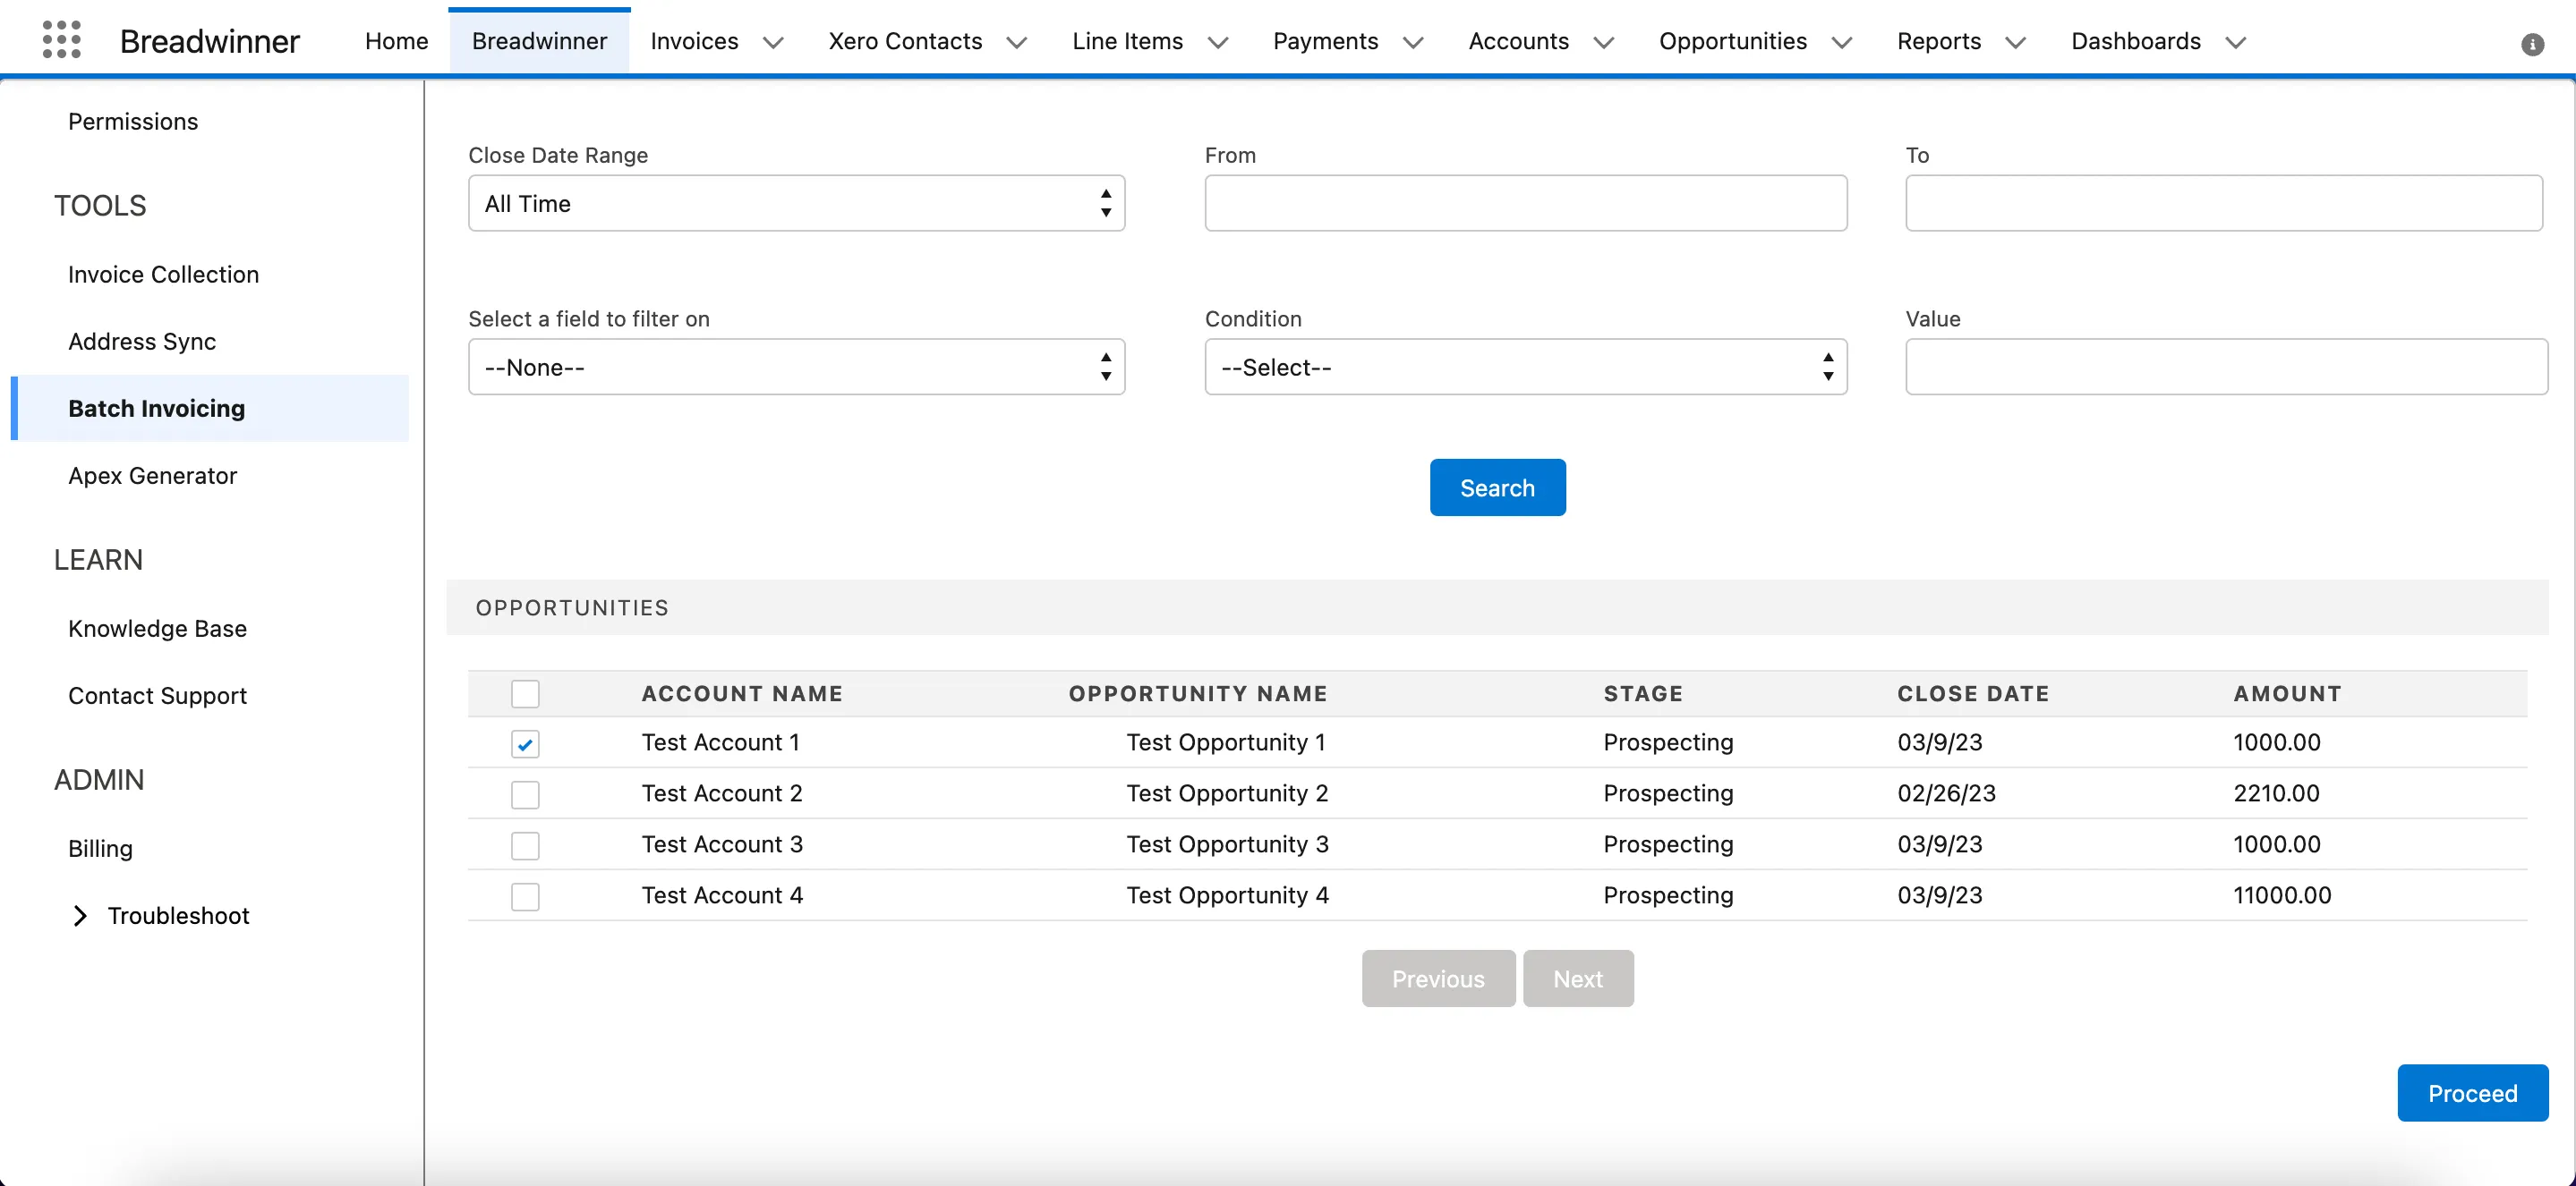Click the info icon at top right
The width and height of the screenshot is (2576, 1186).
pos(2532,44)
